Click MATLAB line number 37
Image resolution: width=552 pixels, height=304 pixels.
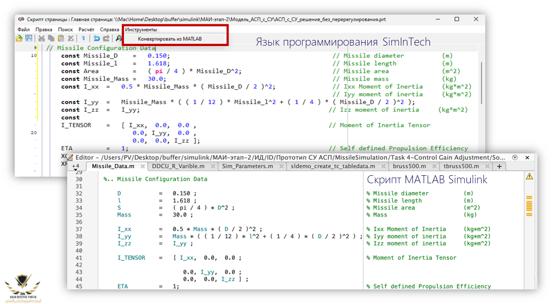click(x=78, y=229)
